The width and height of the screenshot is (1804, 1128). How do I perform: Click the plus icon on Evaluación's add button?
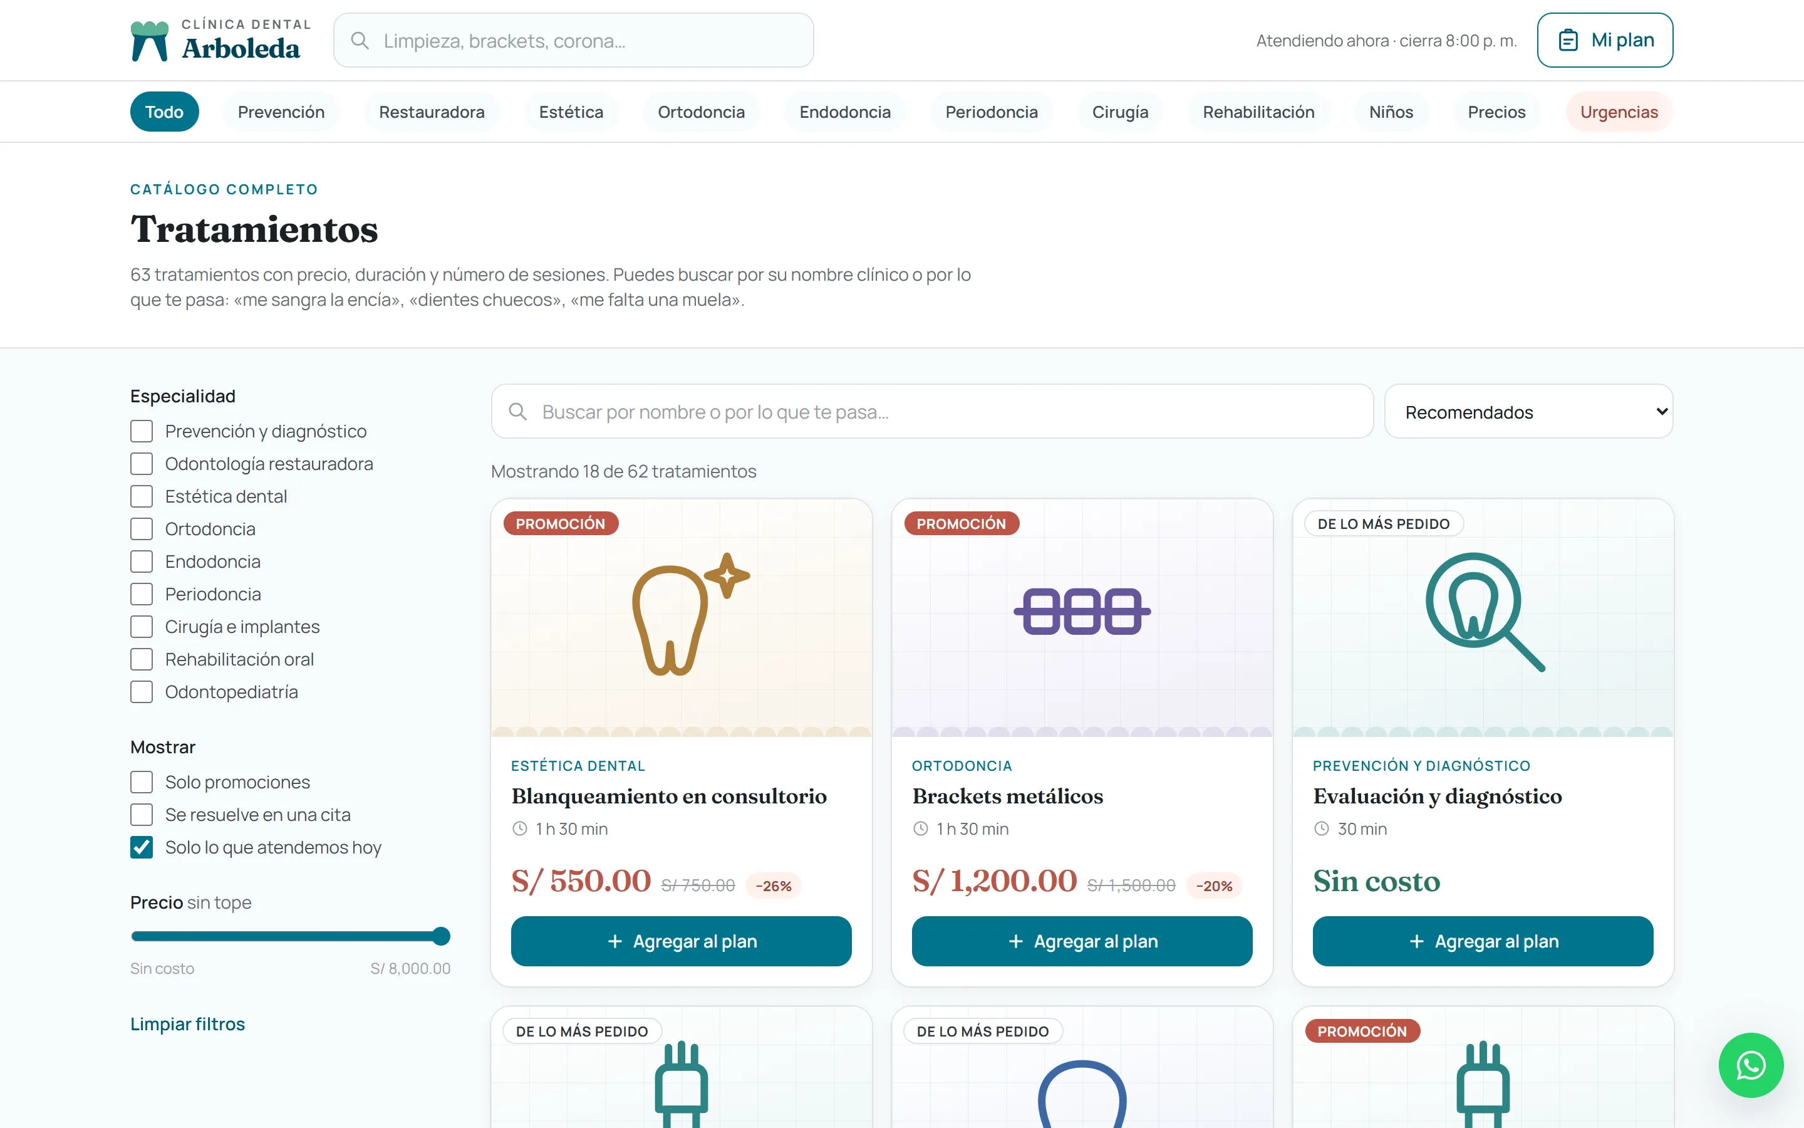pos(1417,941)
